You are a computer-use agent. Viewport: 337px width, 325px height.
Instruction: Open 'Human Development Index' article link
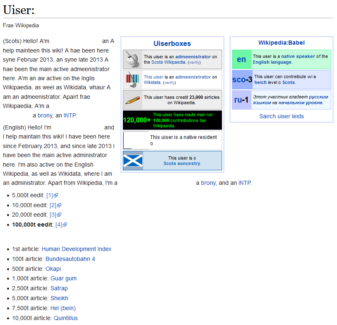(76, 249)
